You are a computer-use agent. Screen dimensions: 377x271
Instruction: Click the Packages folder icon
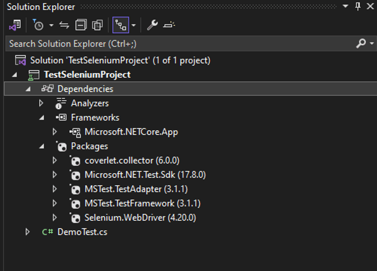coord(61,147)
